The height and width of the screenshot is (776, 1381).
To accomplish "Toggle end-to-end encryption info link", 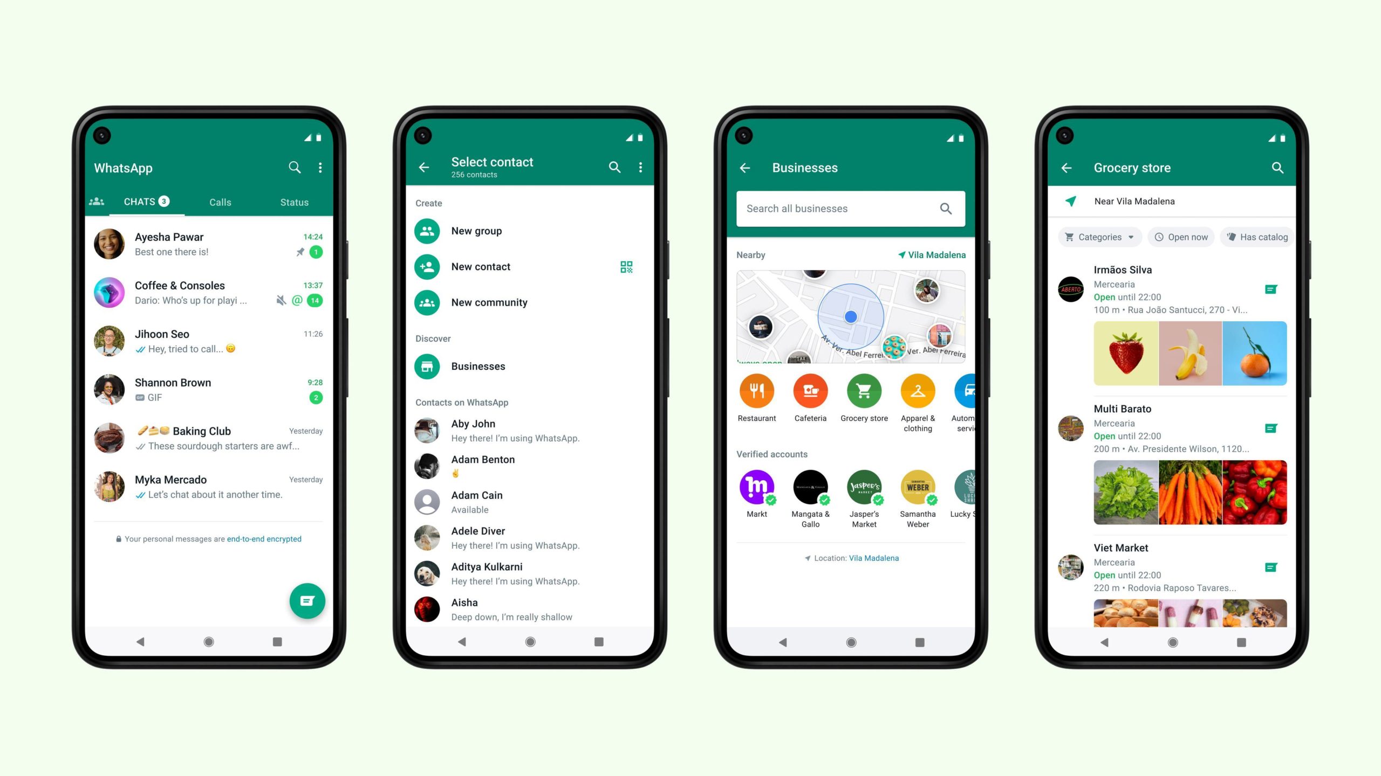I will [264, 538].
